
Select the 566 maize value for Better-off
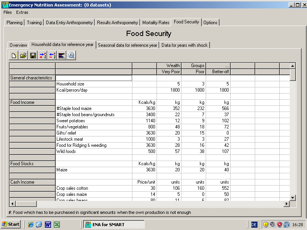point(218,108)
